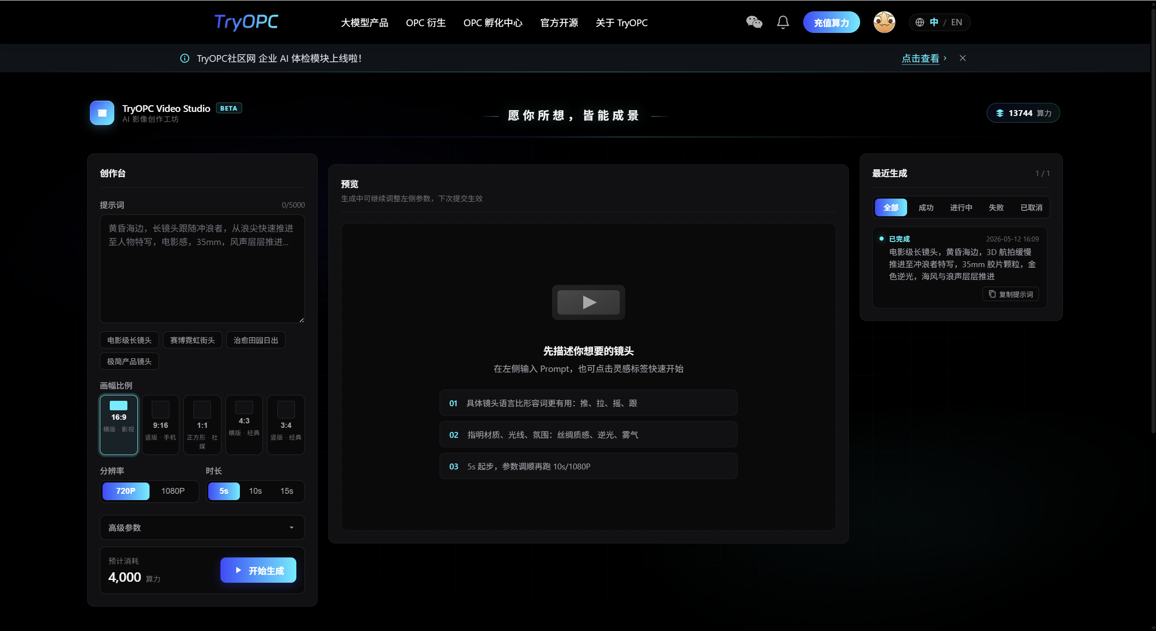Apply the 极简产品镜头 prompt tag
This screenshot has height=631, width=1156.
pyautogui.click(x=129, y=361)
